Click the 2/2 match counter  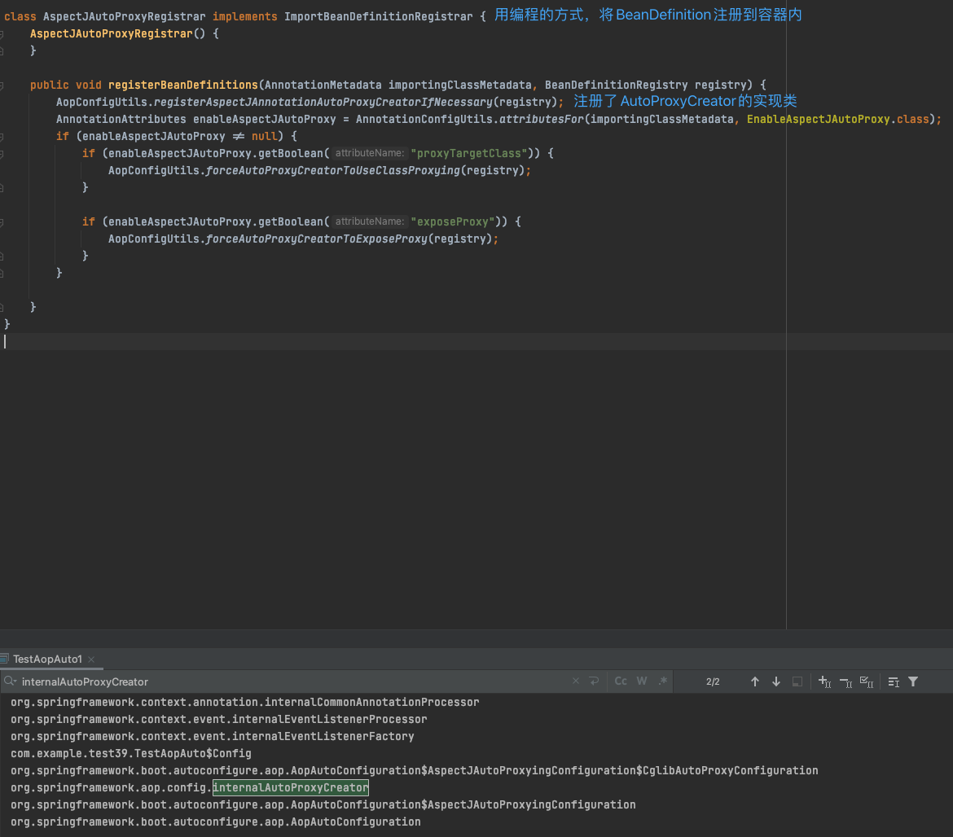coord(713,681)
